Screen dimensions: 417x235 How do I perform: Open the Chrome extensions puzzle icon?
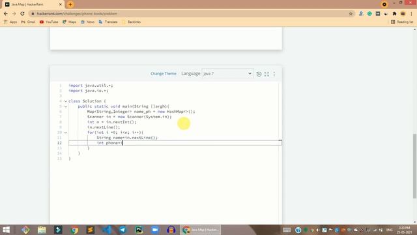(394, 14)
